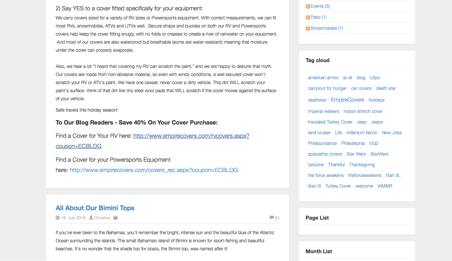Select the EmpireCovers tag in tag cloud
The image size is (452, 261).
click(347, 100)
